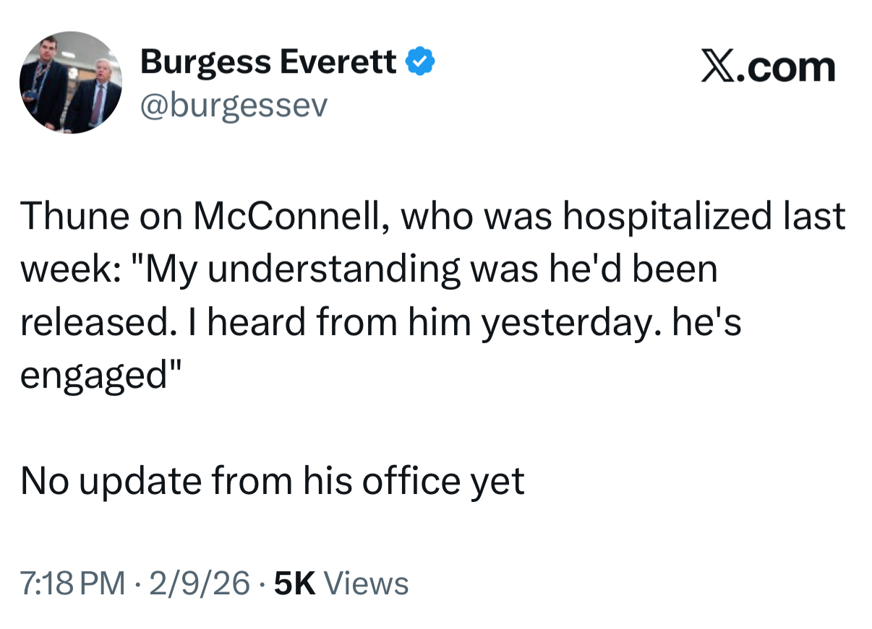Click the phrase "My understanding" in the quote
This screenshot has height=629, width=872.
pos(296,269)
